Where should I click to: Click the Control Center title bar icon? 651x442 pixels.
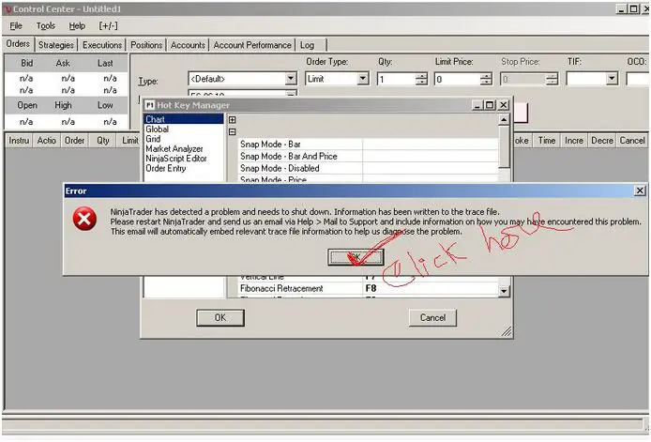pos(8,9)
